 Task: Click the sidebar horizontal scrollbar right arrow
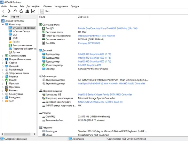click(x=35, y=134)
